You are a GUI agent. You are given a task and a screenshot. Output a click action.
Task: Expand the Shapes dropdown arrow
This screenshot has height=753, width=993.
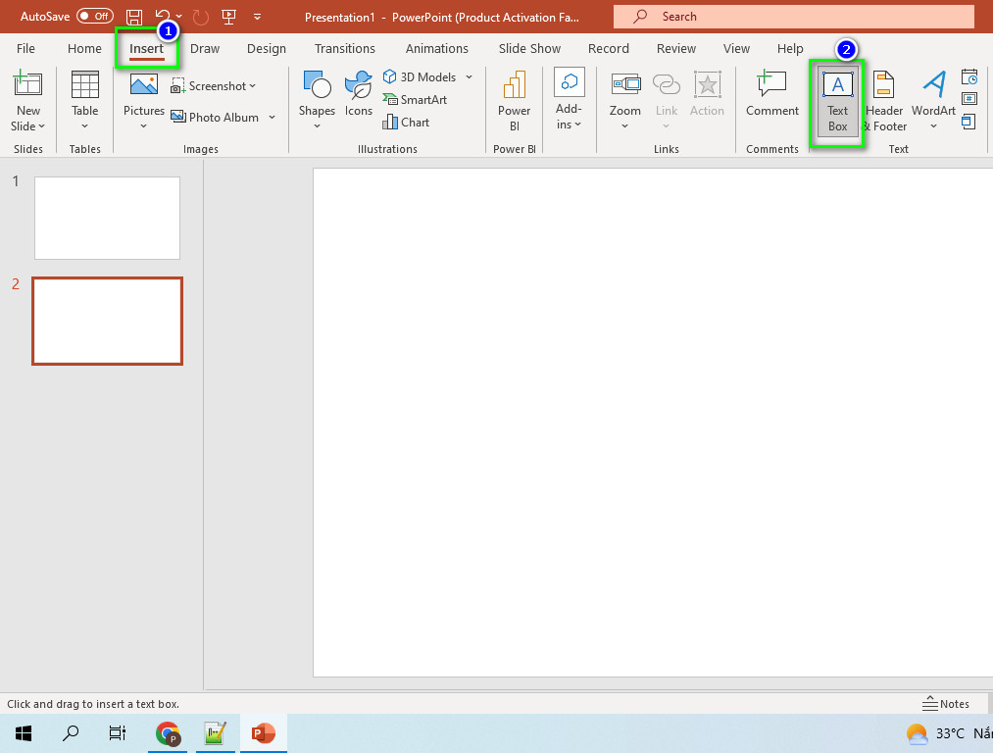point(317,126)
